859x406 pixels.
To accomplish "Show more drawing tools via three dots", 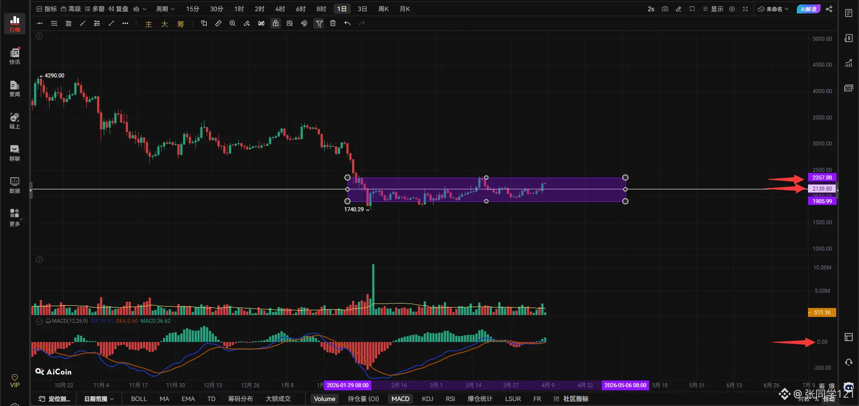I will pyautogui.click(x=125, y=23).
